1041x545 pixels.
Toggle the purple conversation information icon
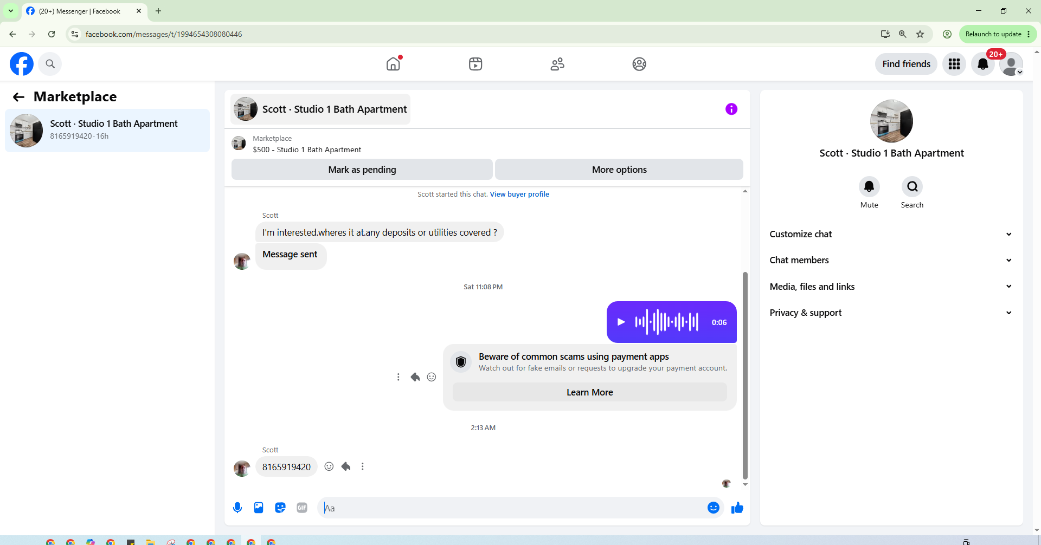point(731,109)
